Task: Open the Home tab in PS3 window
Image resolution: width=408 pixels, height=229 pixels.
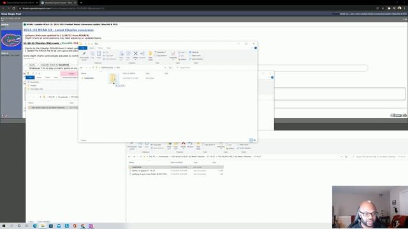Action: (x=92, y=48)
